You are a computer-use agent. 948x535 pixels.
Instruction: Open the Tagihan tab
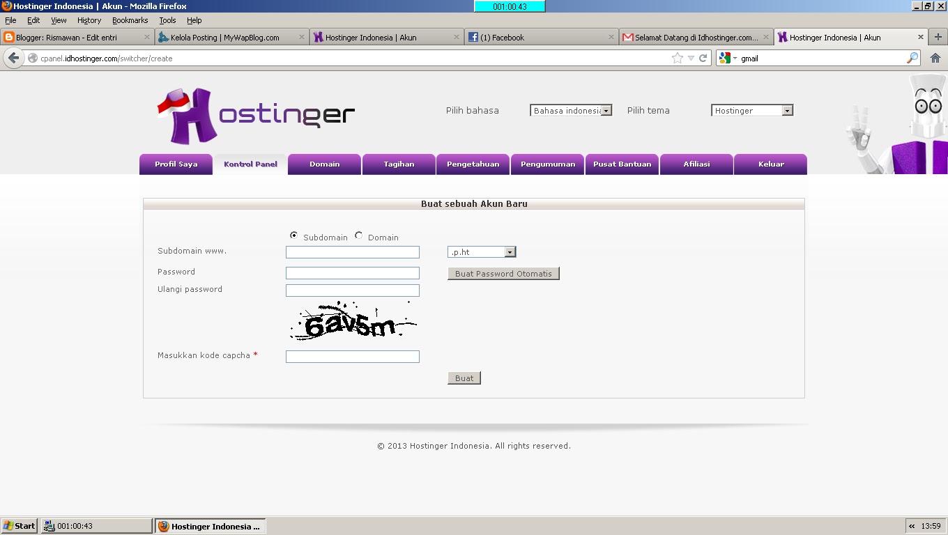pyautogui.click(x=399, y=164)
